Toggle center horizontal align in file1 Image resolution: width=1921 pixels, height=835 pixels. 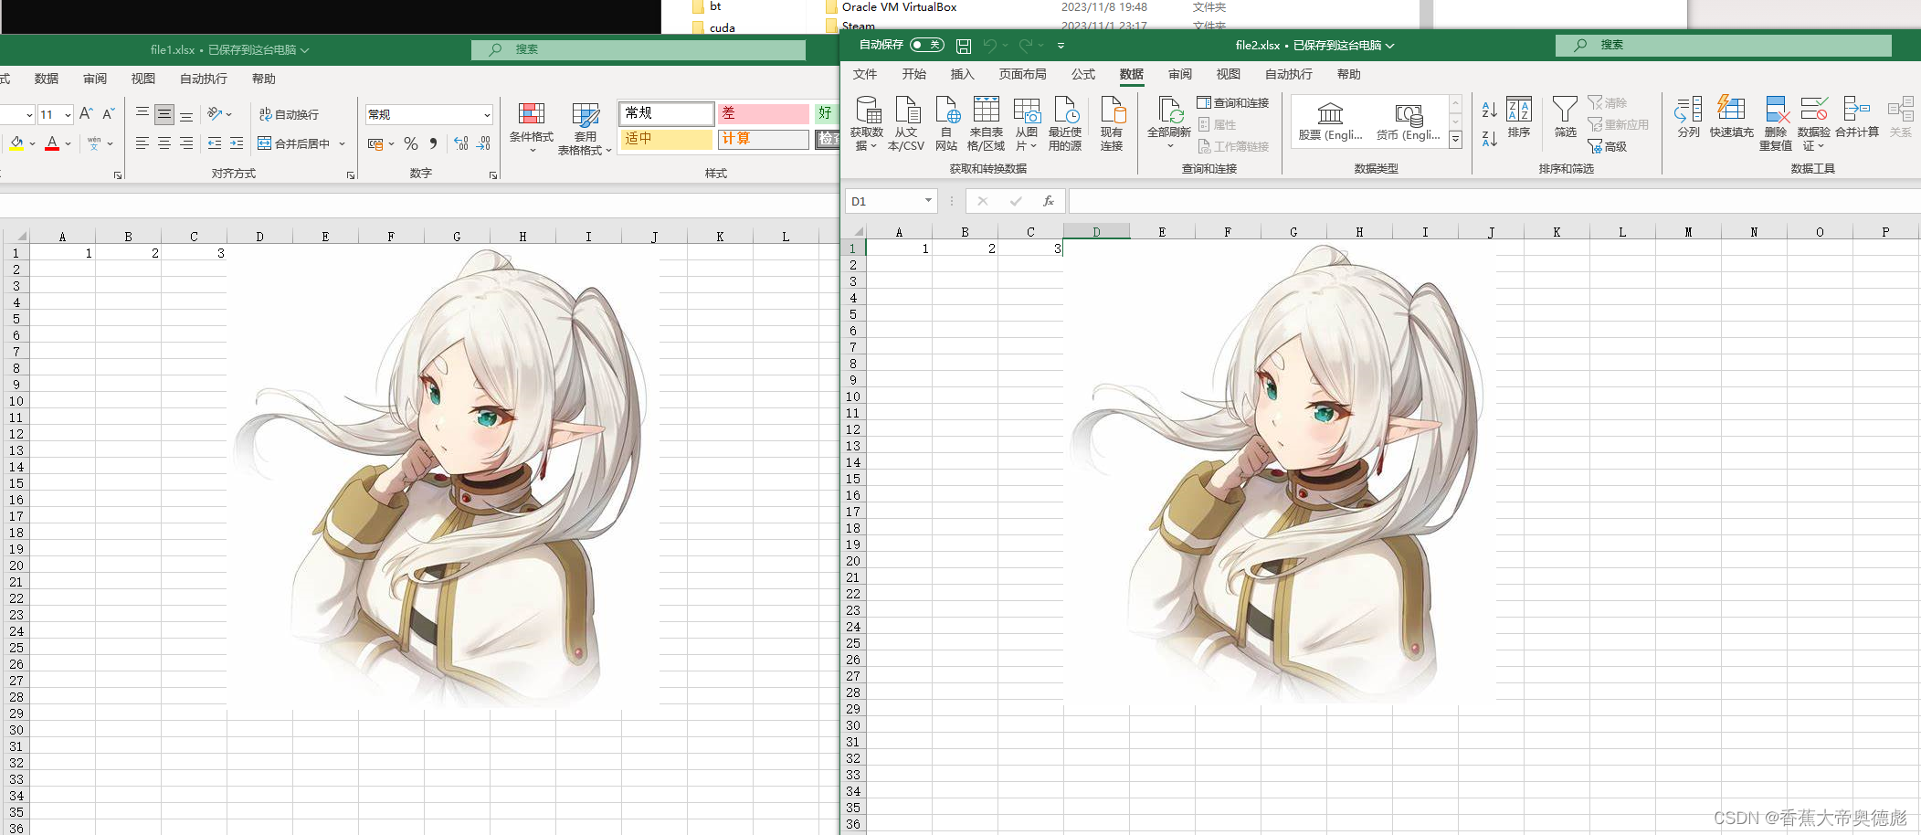point(164,143)
